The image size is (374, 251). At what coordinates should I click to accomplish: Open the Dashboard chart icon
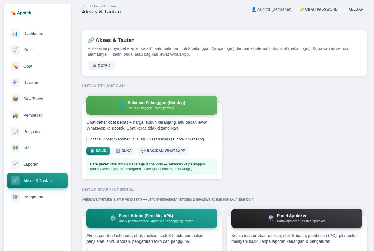(x=15, y=34)
